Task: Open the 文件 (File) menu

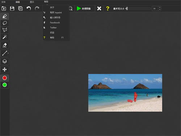Action: pyautogui.click(x=3, y=2)
